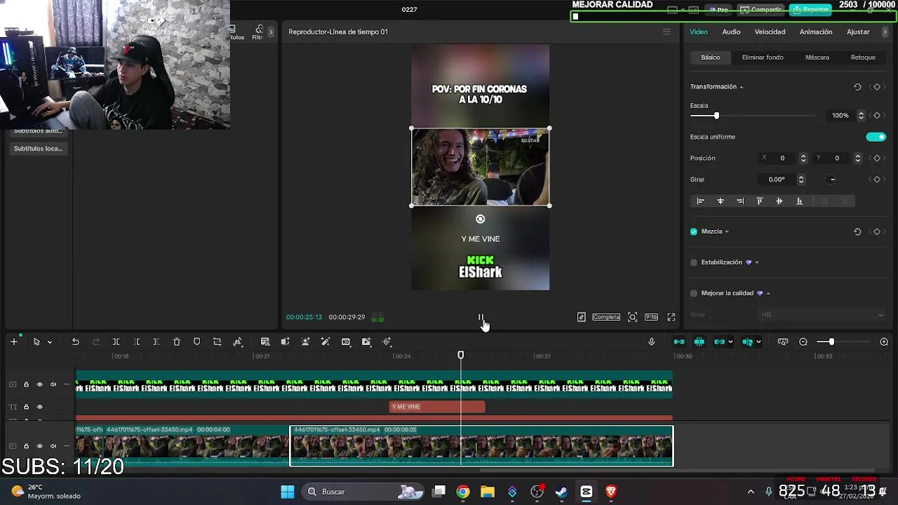The width and height of the screenshot is (898, 505).
Task: Open the Velocidad tab
Action: tap(770, 32)
